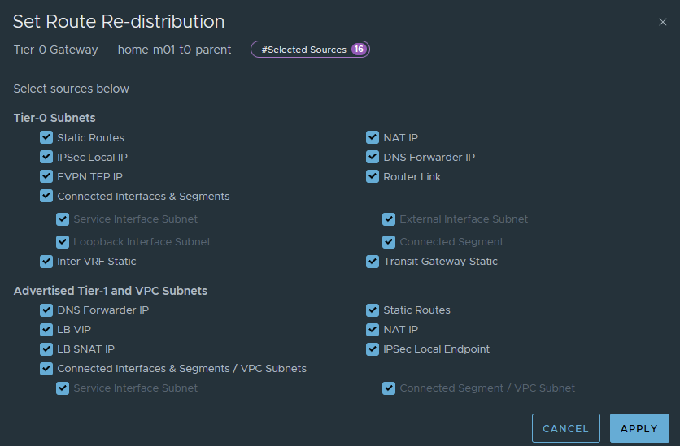Uncheck Static Routes under Tier-0 Subnets

pos(46,138)
